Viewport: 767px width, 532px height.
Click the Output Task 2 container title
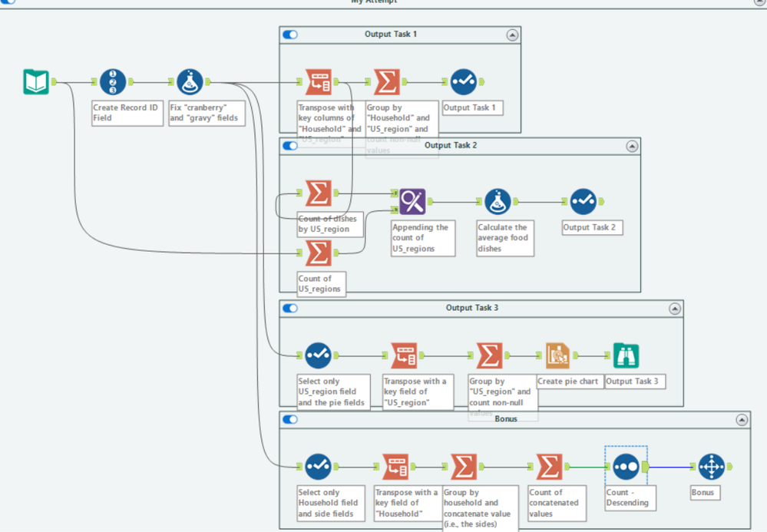451,145
